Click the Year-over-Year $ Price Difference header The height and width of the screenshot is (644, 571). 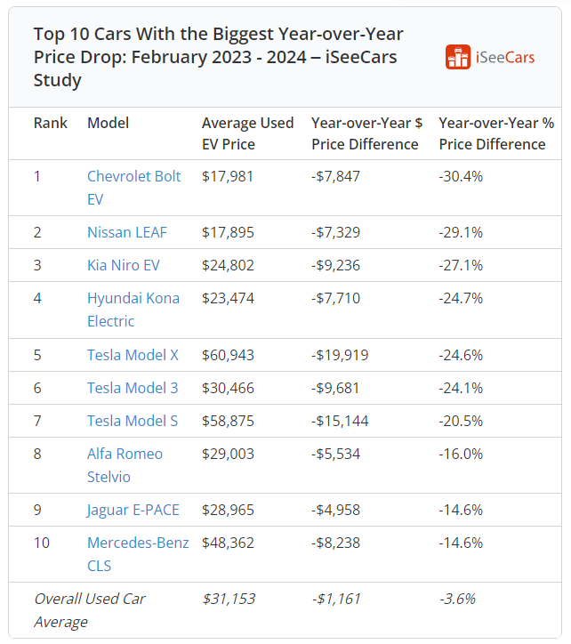tap(366, 133)
